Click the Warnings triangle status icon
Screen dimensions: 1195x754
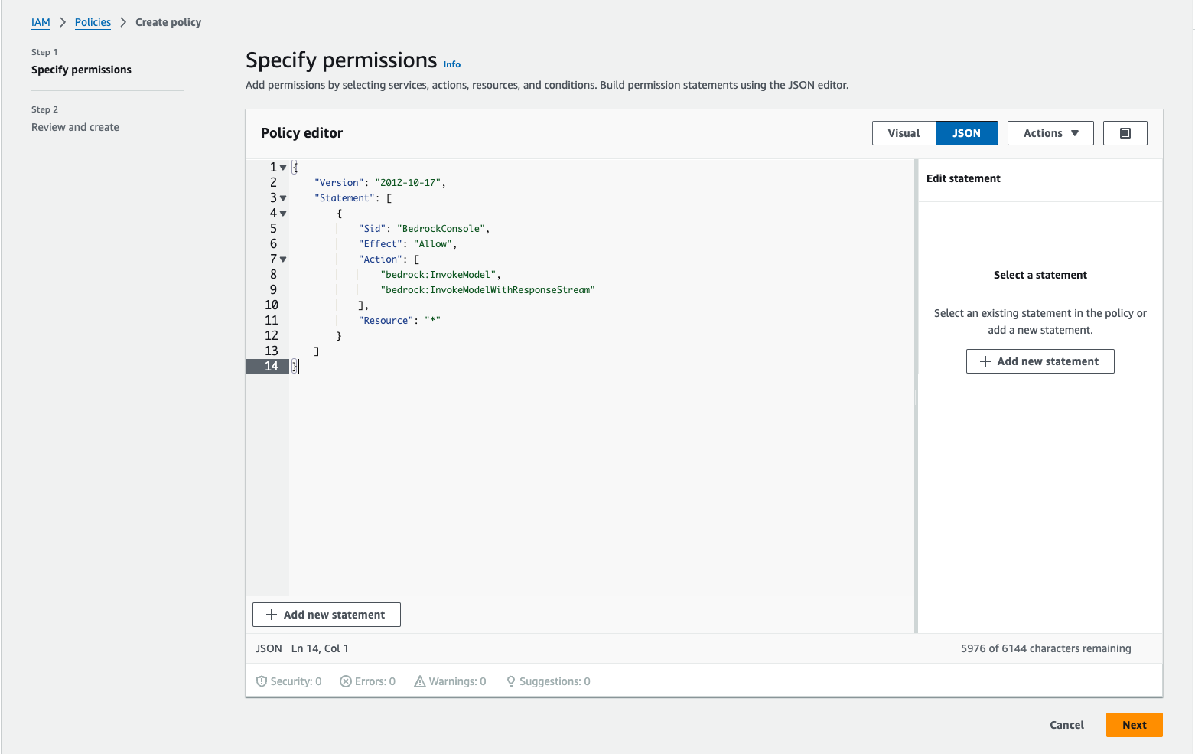pyautogui.click(x=420, y=681)
